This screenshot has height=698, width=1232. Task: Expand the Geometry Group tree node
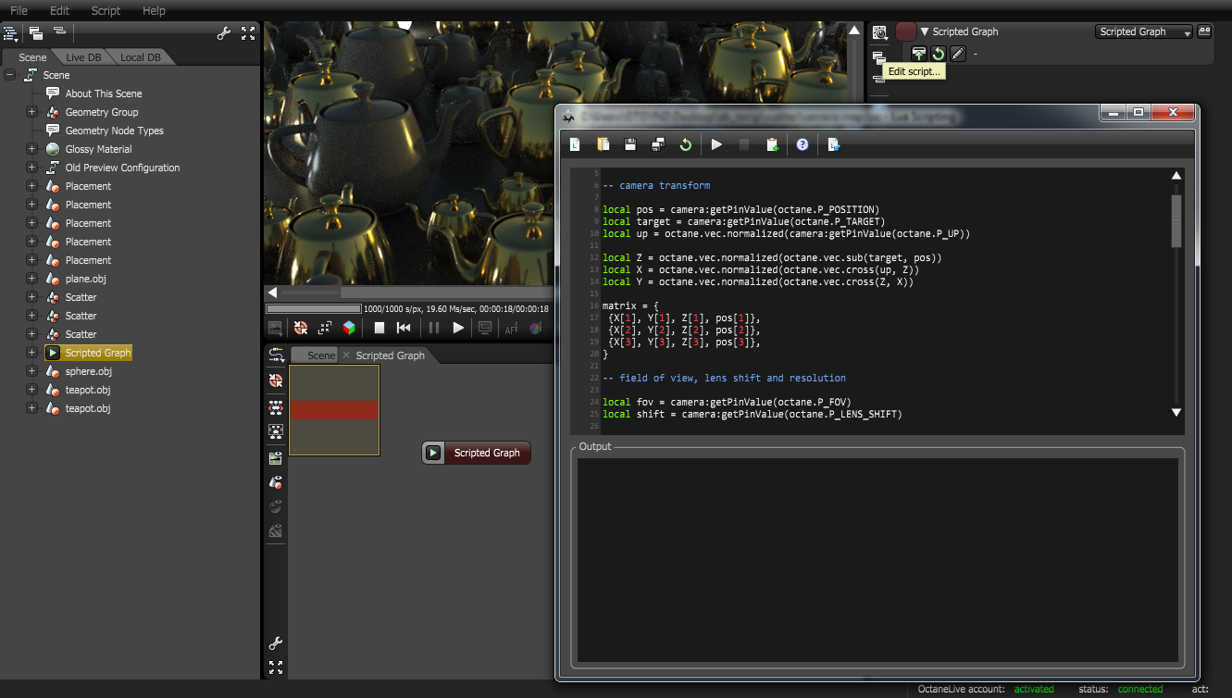pyautogui.click(x=31, y=112)
